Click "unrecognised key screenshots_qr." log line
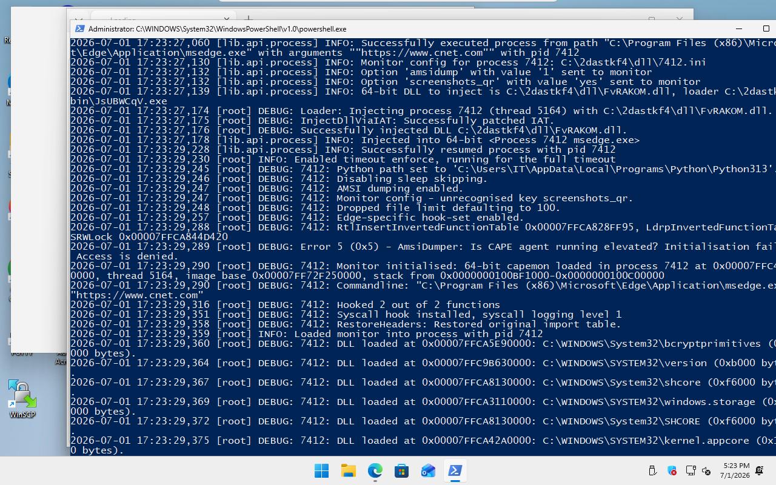Viewport: 776px width, 485px height. [352, 198]
